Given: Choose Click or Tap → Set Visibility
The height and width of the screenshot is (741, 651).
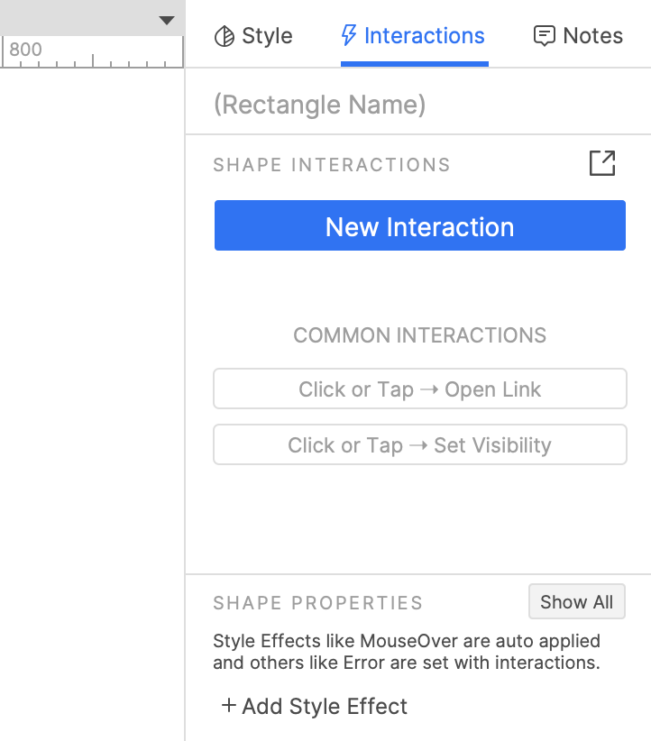Looking at the screenshot, I should coord(419,445).
